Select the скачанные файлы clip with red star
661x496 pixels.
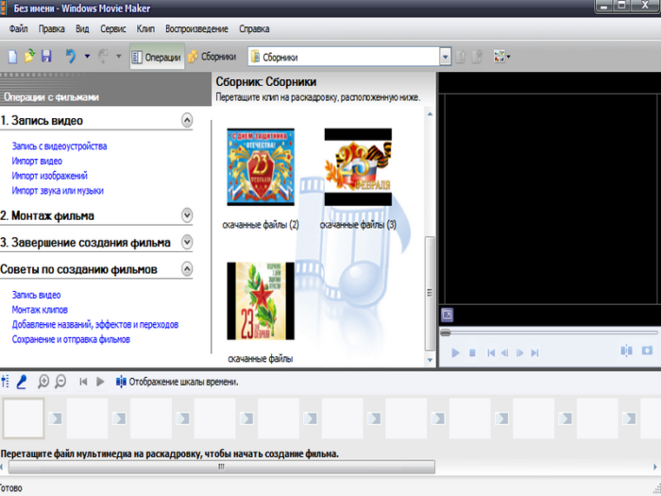click(x=261, y=301)
